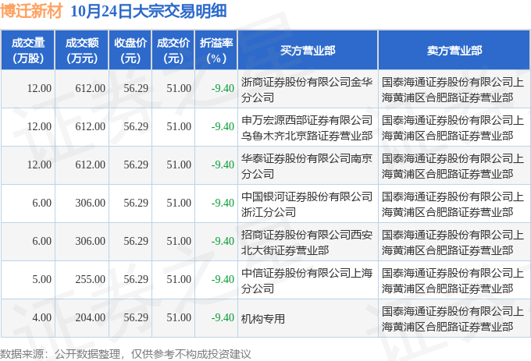Select the 4.00 volume cell
The height and width of the screenshot is (361, 531).
tap(28, 318)
